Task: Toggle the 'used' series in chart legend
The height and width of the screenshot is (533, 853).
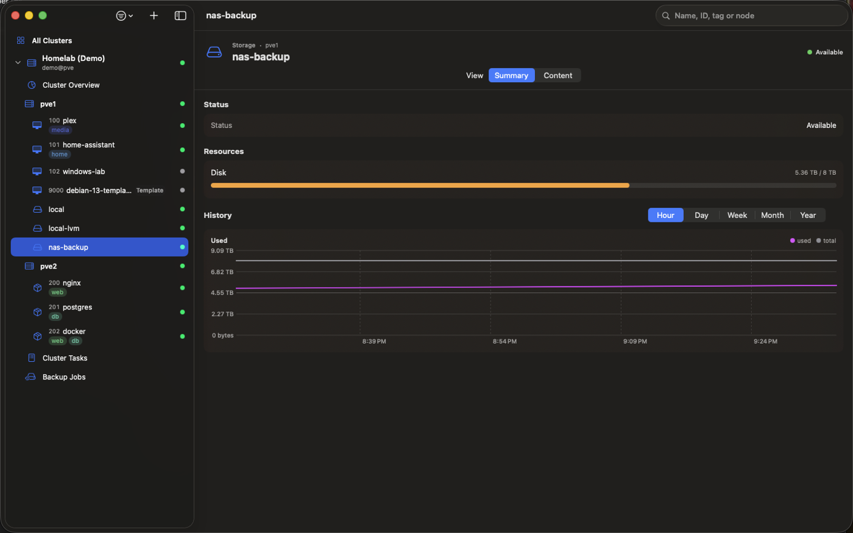Action: (x=801, y=241)
